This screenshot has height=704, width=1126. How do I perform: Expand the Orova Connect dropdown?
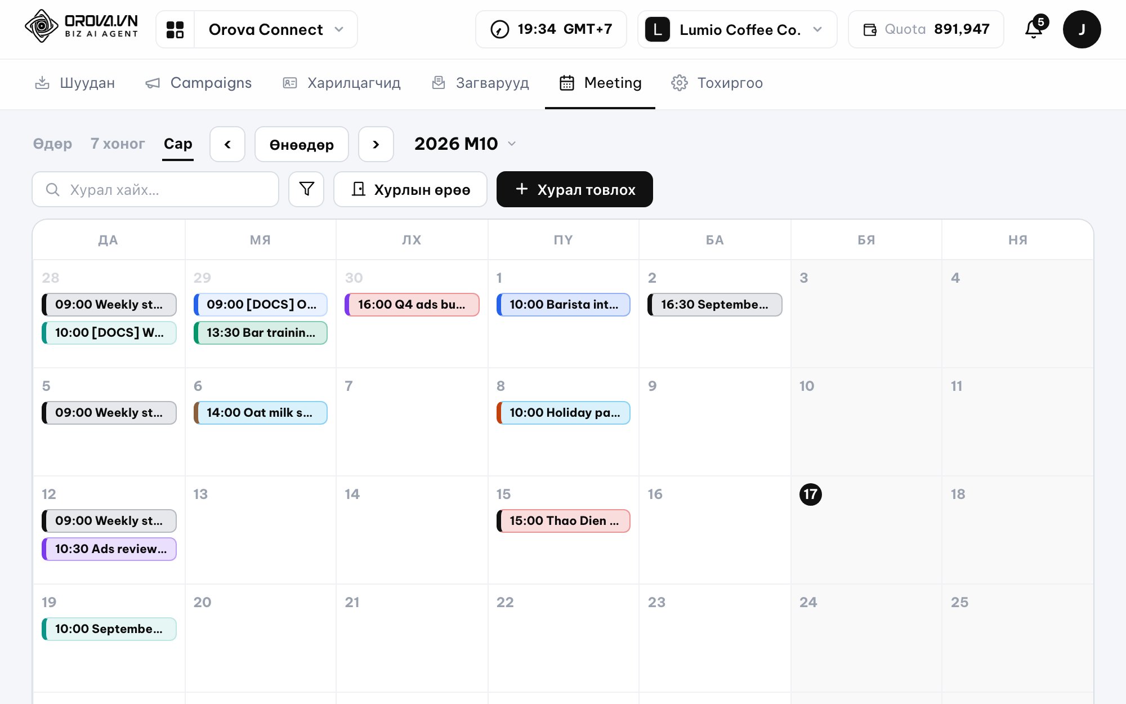tap(276, 29)
